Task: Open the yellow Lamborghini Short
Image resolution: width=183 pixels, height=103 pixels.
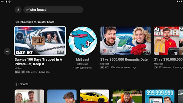Action: click(94, 96)
